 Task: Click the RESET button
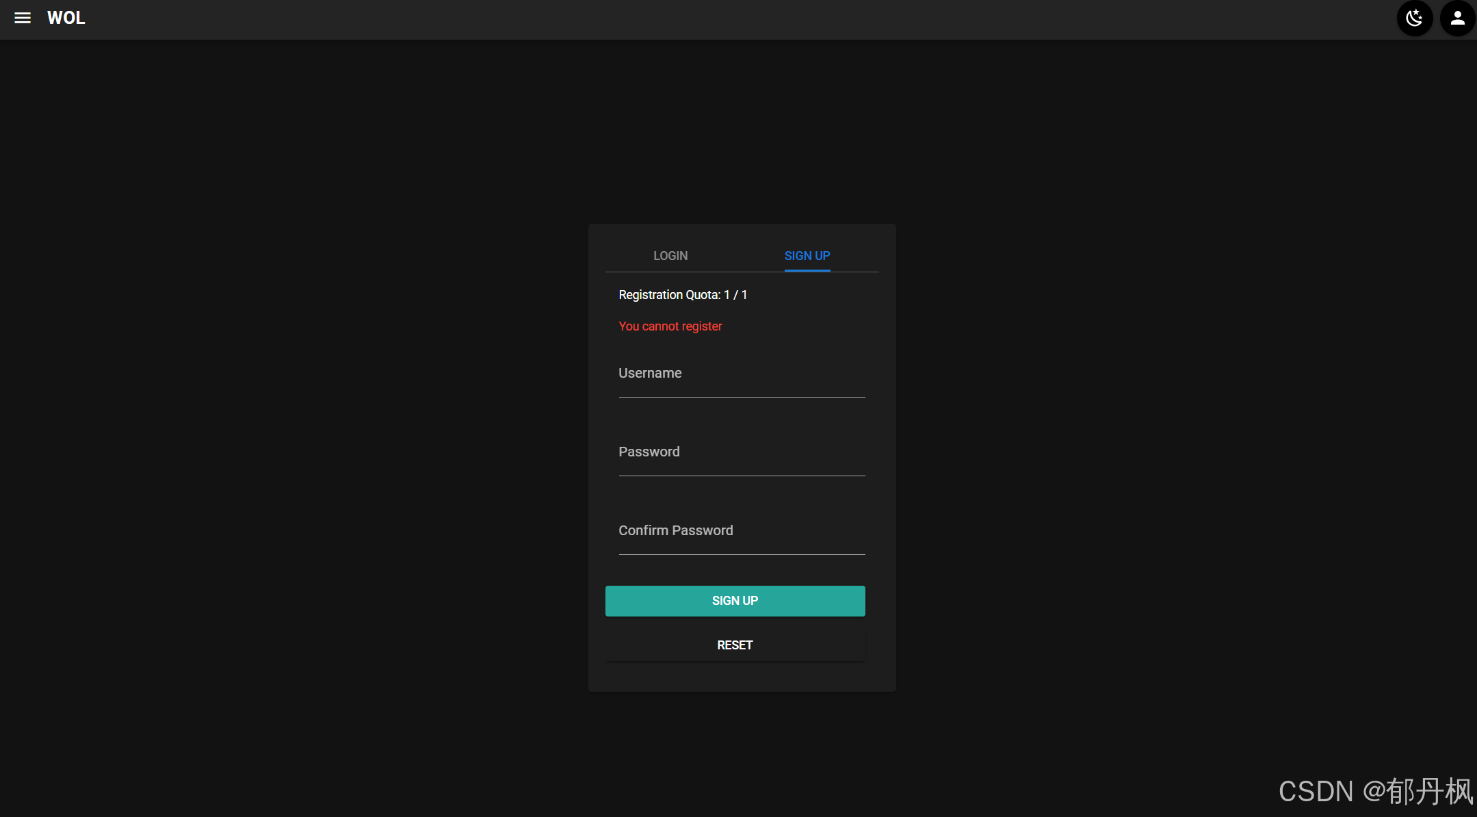[734, 645]
